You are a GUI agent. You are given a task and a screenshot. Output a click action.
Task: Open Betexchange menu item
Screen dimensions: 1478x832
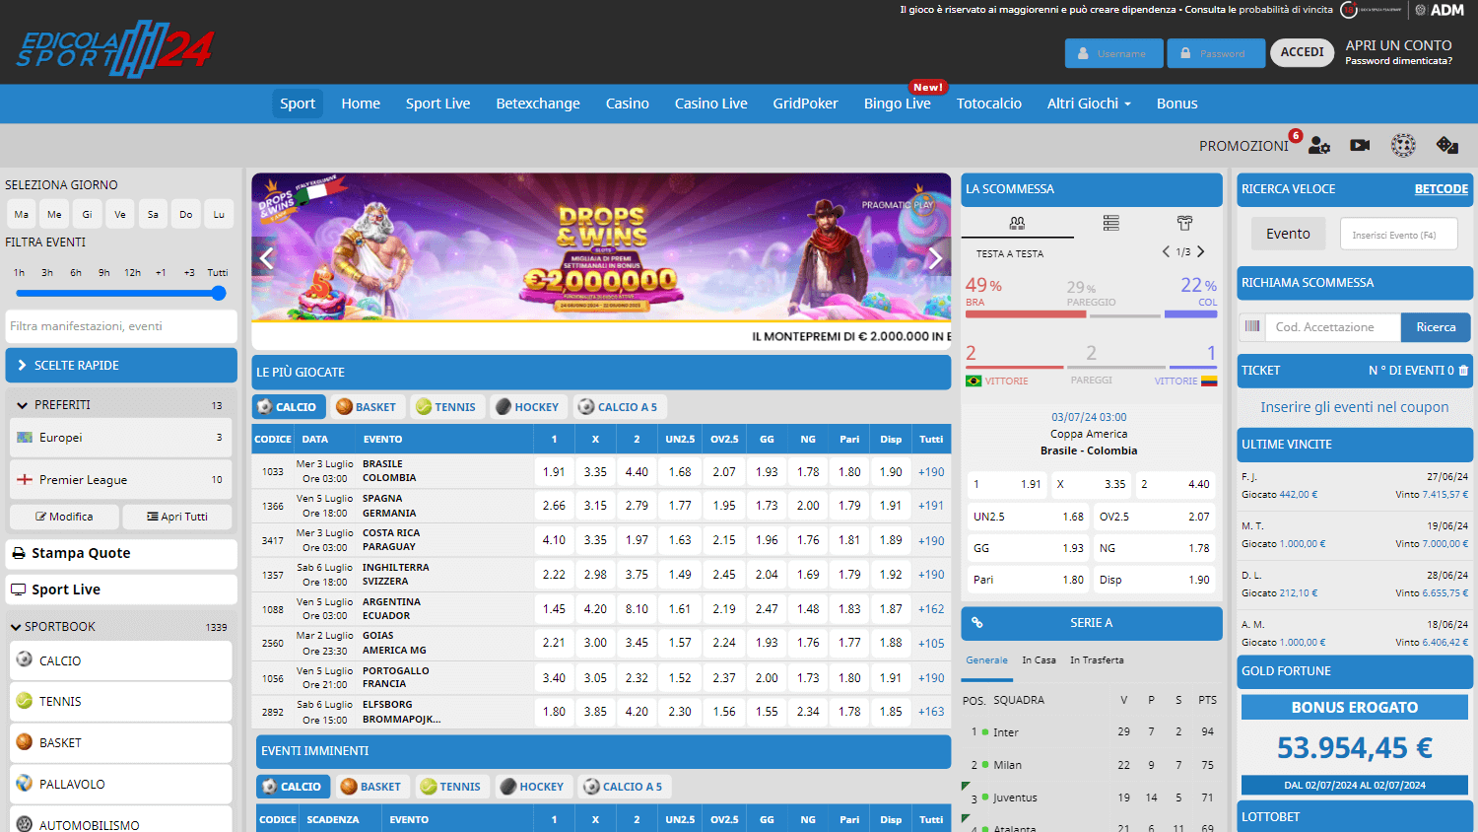pyautogui.click(x=538, y=104)
